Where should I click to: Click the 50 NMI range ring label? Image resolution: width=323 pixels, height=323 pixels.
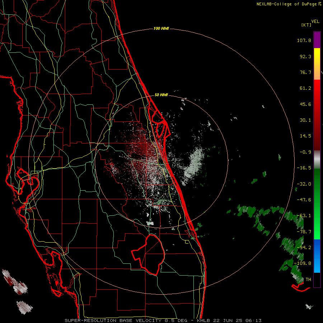pyautogui.click(x=161, y=95)
